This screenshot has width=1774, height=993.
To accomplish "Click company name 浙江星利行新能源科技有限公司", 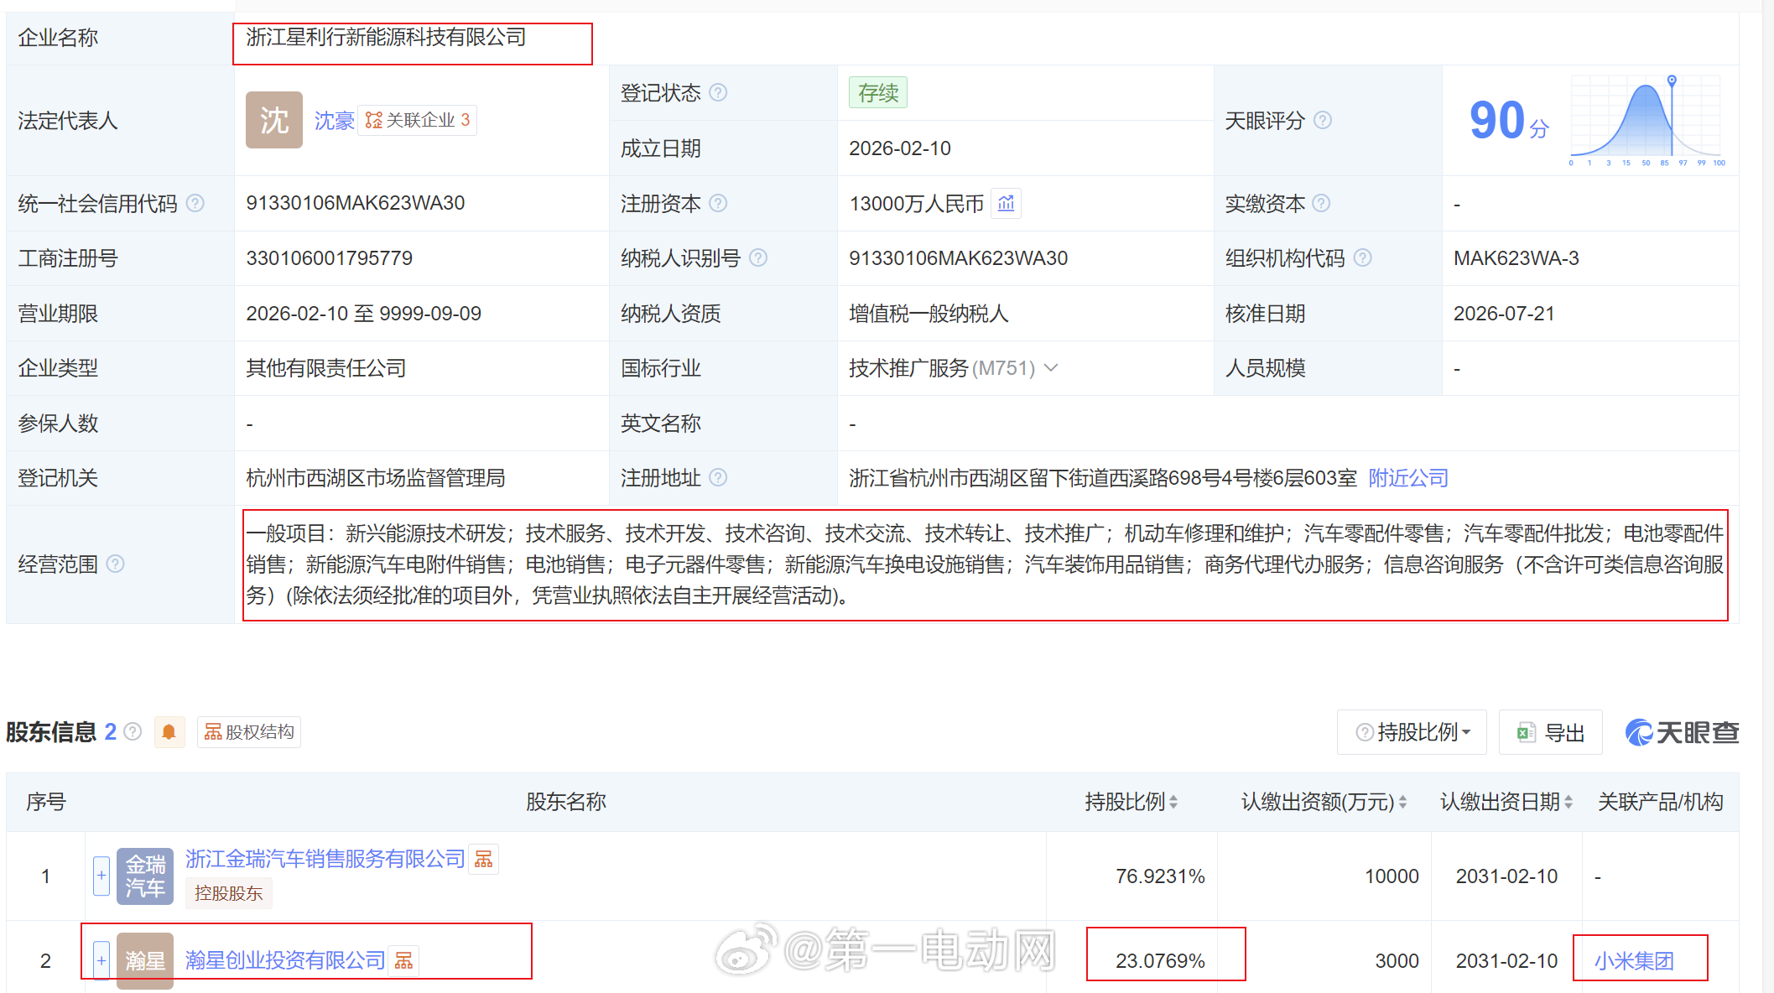I will pyautogui.click(x=386, y=37).
